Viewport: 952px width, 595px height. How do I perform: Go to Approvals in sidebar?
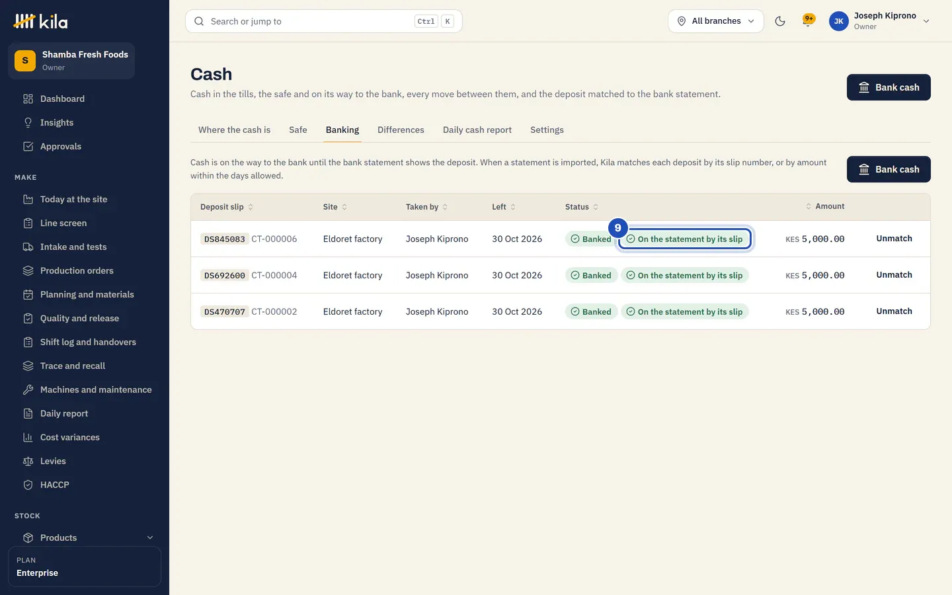[85, 146]
